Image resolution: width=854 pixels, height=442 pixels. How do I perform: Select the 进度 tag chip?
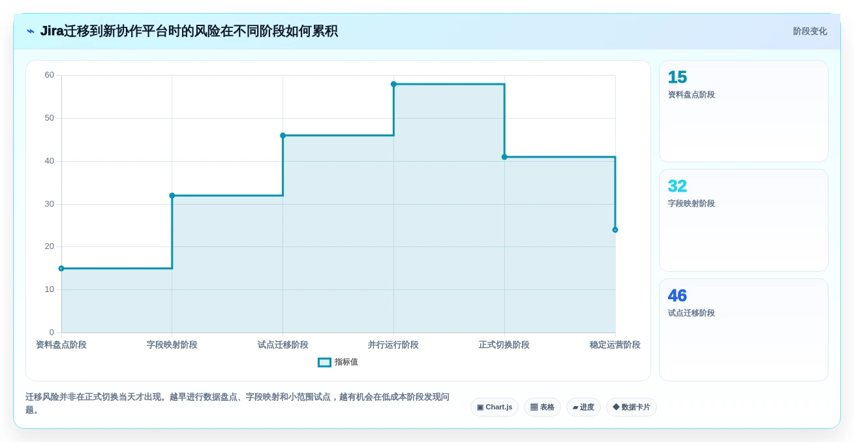(583, 407)
